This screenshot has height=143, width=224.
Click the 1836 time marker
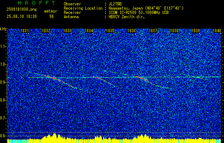click(x=131, y=31)
